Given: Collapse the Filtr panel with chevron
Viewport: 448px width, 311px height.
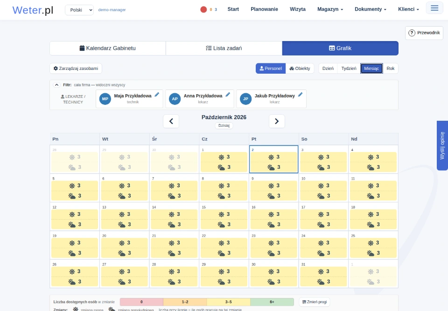Looking at the screenshot, I should pyautogui.click(x=56, y=85).
